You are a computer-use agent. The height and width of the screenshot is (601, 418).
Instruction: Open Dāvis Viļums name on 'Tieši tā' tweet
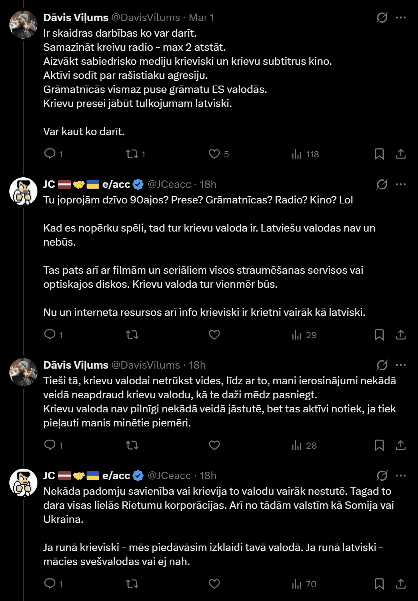click(76, 365)
